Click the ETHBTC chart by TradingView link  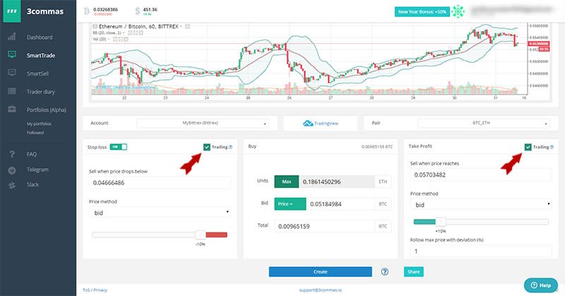point(125,88)
